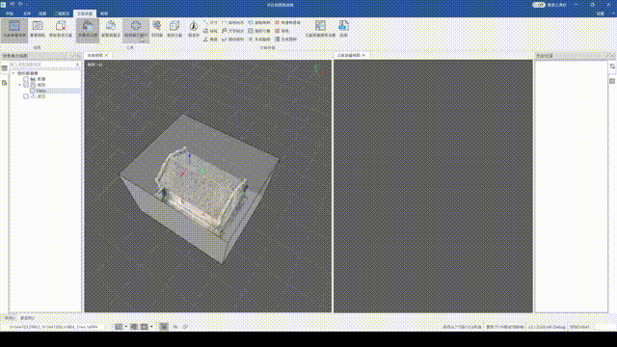Collapse the parent group of Data item

coord(19,85)
